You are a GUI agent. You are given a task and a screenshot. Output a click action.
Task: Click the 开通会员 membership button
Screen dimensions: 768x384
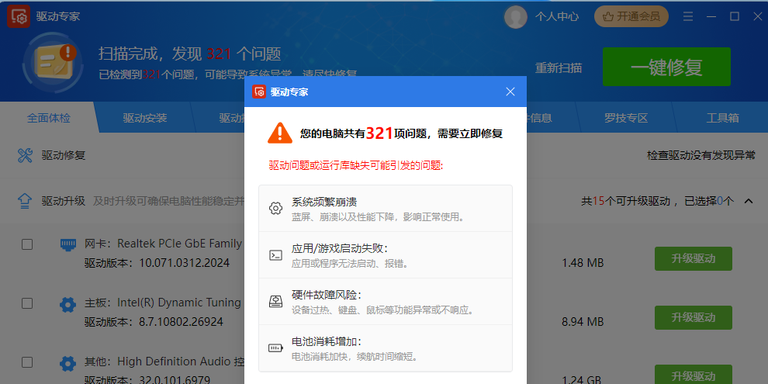(631, 16)
